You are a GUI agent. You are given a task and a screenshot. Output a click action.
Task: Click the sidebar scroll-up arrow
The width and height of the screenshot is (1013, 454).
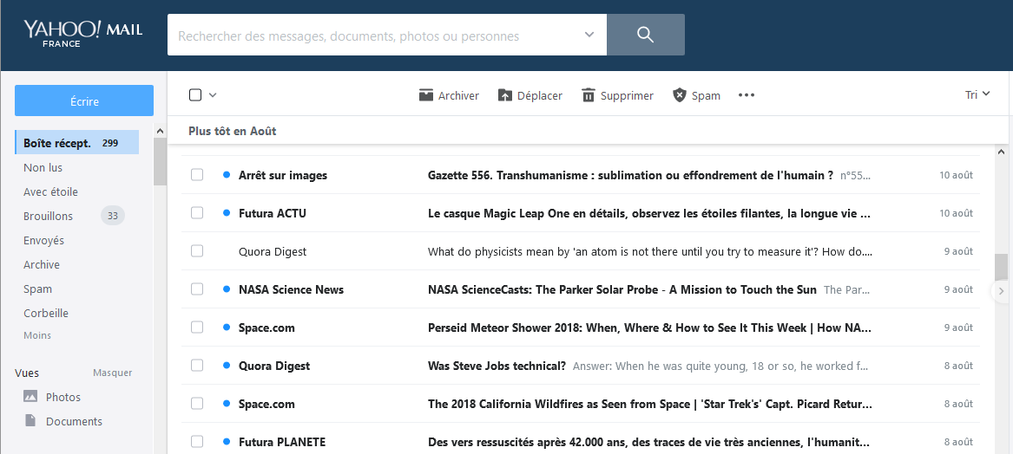pyautogui.click(x=161, y=131)
